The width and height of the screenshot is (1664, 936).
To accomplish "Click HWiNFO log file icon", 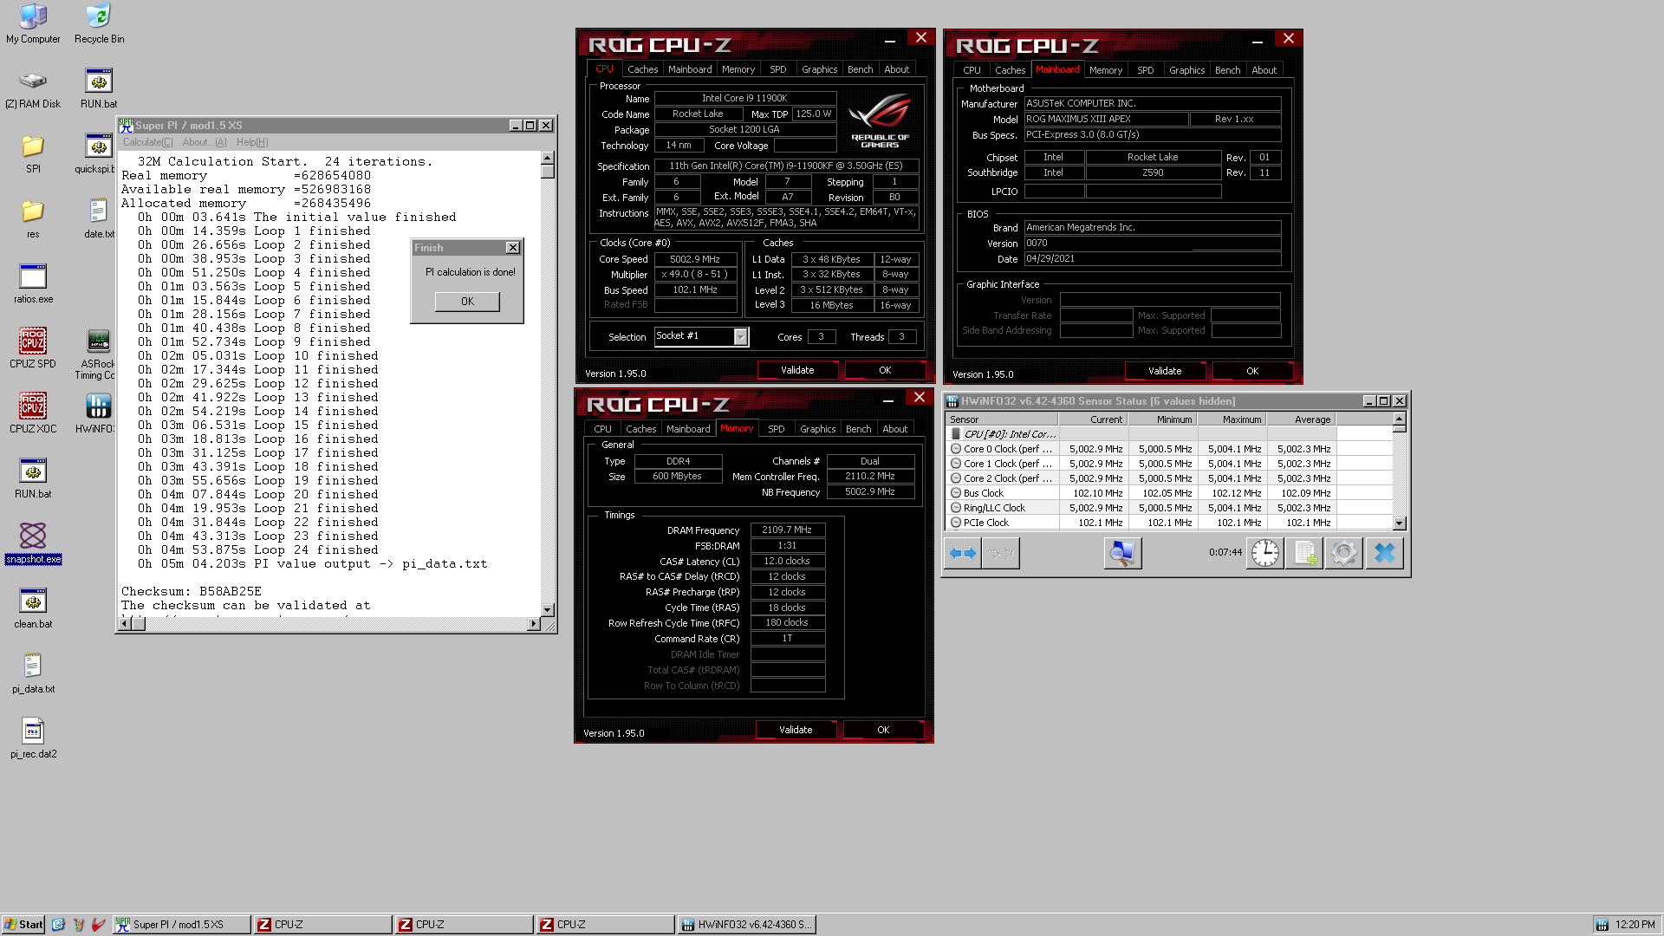I will pos(1304,553).
